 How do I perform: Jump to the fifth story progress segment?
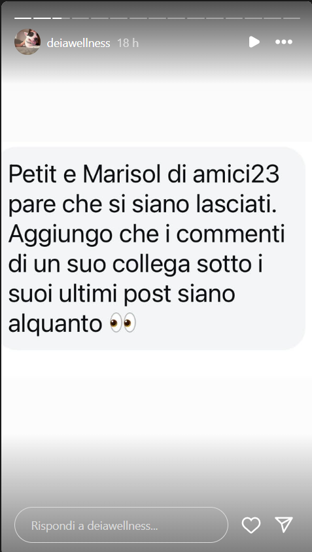coord(100,18)
